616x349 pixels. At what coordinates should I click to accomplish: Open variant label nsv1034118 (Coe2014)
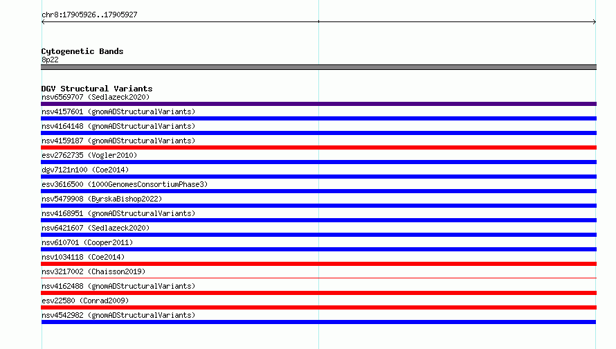click(83, 257)
